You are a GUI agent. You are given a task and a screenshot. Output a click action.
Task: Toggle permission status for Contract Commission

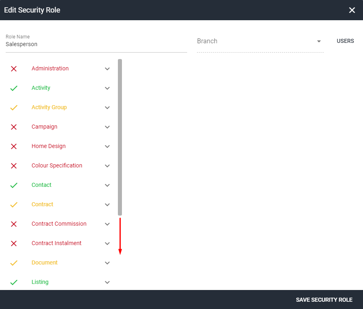[14, 224]
